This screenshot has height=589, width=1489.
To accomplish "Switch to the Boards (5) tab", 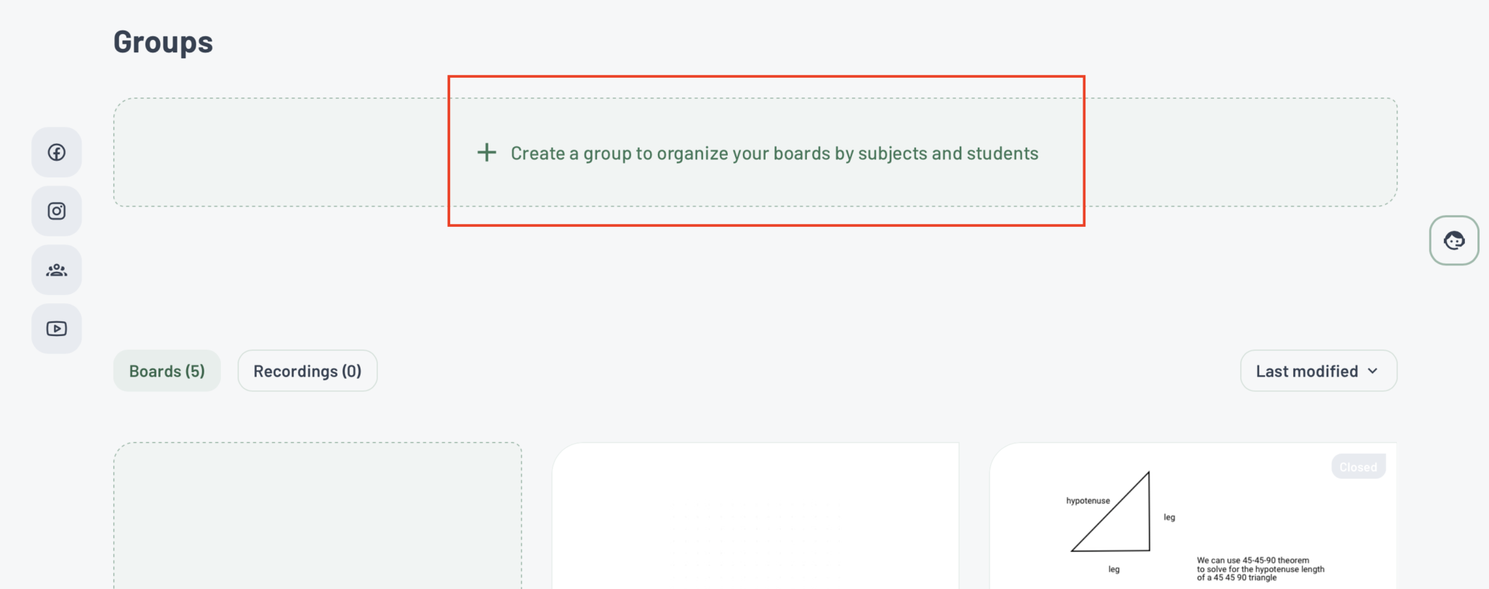I will pos(167,371).
